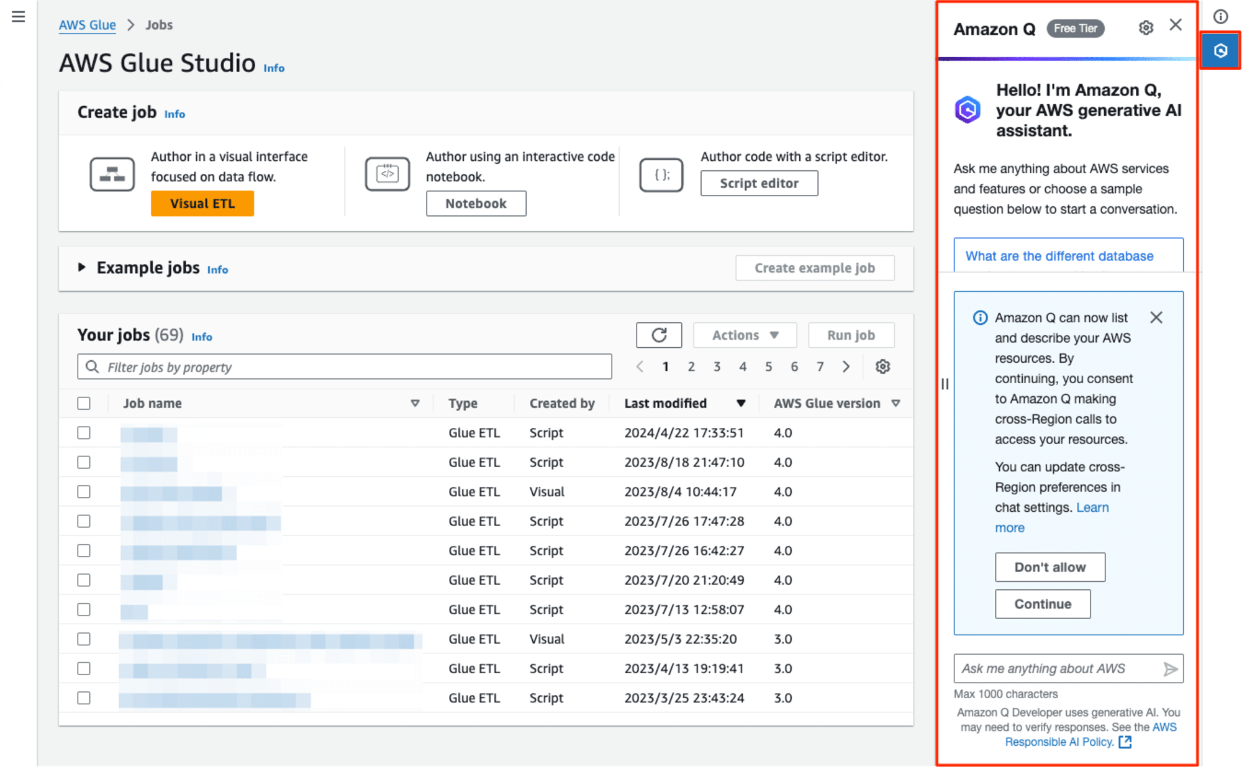The image size is (1242, 767).
Task: Expand the Example jobs section
Action: [x=81, y=268]
